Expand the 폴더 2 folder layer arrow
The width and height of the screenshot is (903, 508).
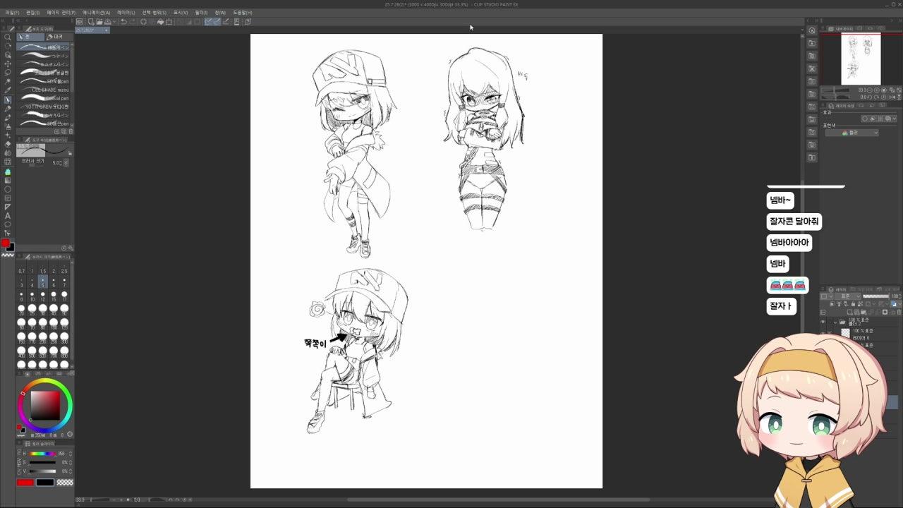pyautogui.click(x=836, y=322)
